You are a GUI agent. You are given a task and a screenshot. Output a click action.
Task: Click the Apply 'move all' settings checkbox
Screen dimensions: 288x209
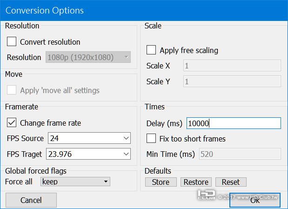tap(12, 90)
